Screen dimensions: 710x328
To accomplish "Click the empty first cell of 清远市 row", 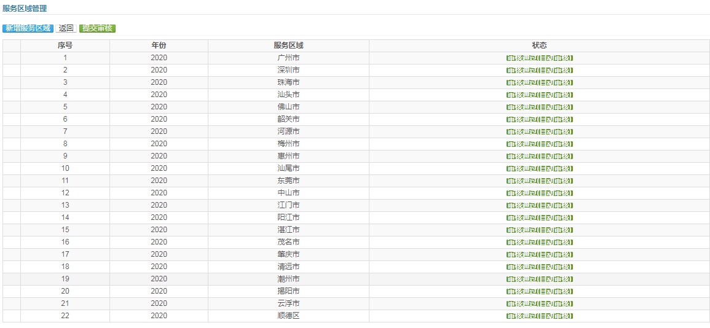I will point(12,267).
